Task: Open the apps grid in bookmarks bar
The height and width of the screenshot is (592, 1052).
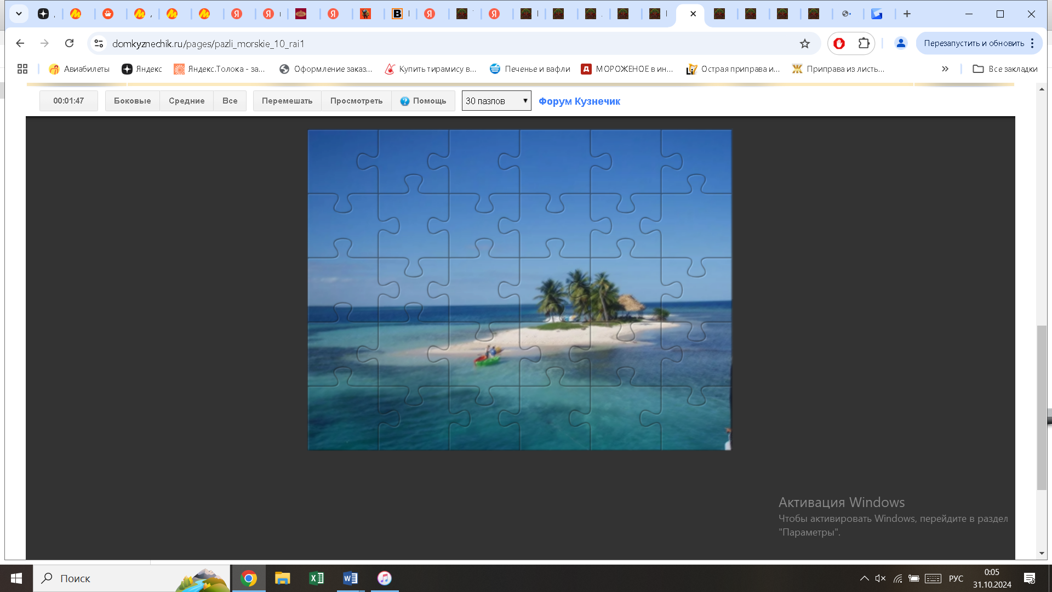Action: 22,69
